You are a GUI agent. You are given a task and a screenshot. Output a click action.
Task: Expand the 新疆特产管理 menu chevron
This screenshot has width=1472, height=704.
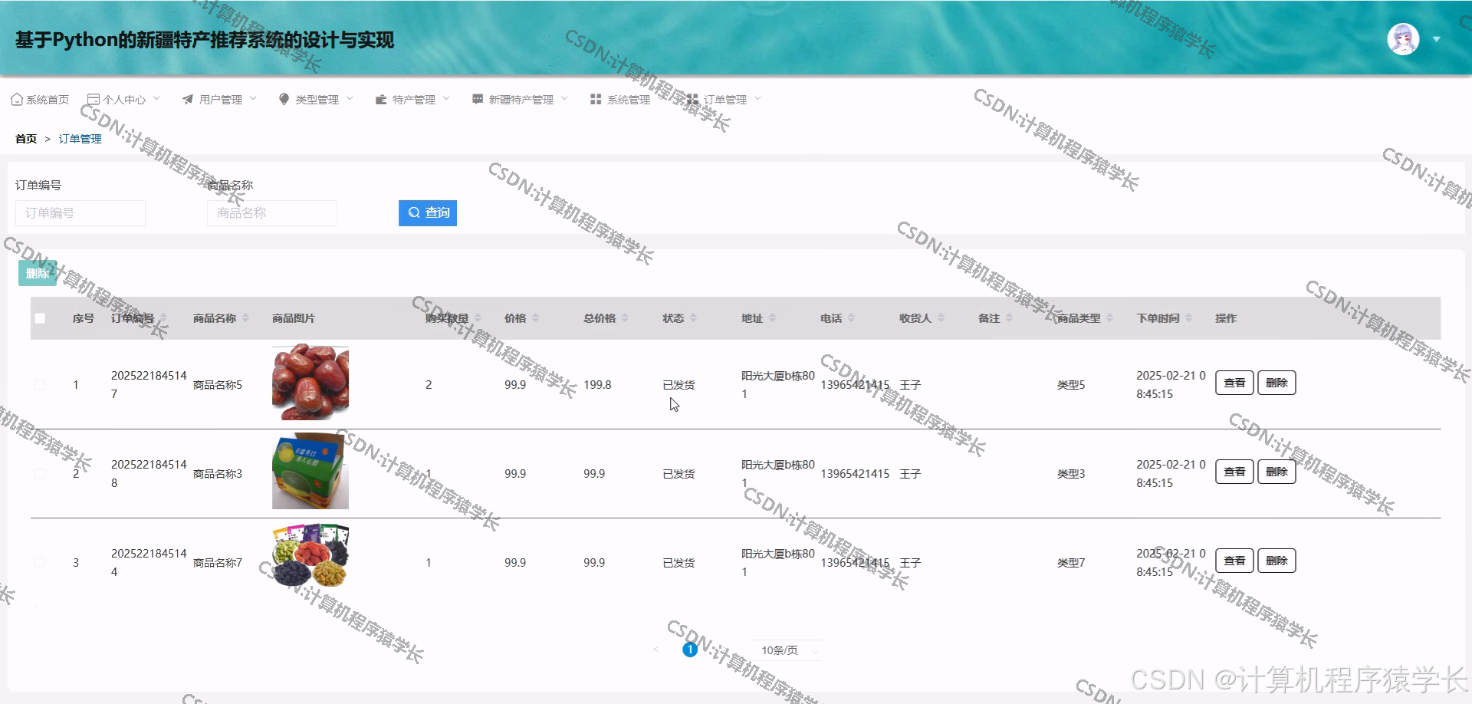pos(564,99)
